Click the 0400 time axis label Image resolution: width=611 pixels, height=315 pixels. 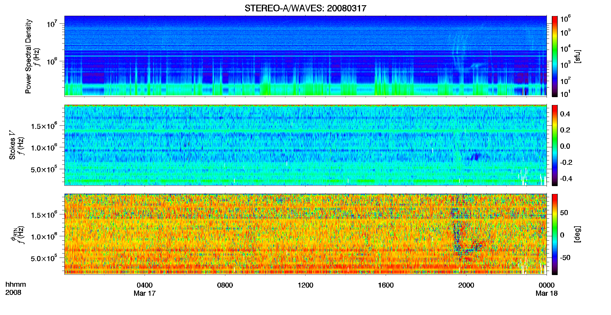pyautogui.click(x=145, y=285)
